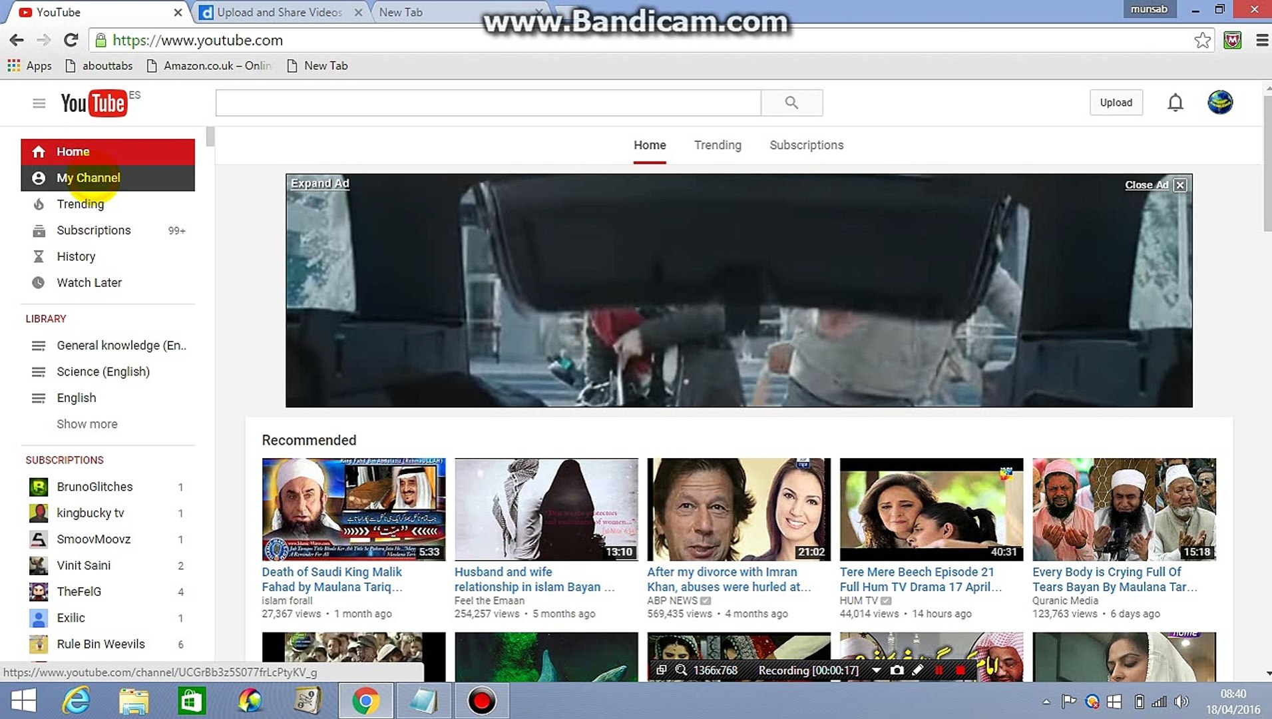
Task: Click the Close Ad link
Action: pos(1146,185)
